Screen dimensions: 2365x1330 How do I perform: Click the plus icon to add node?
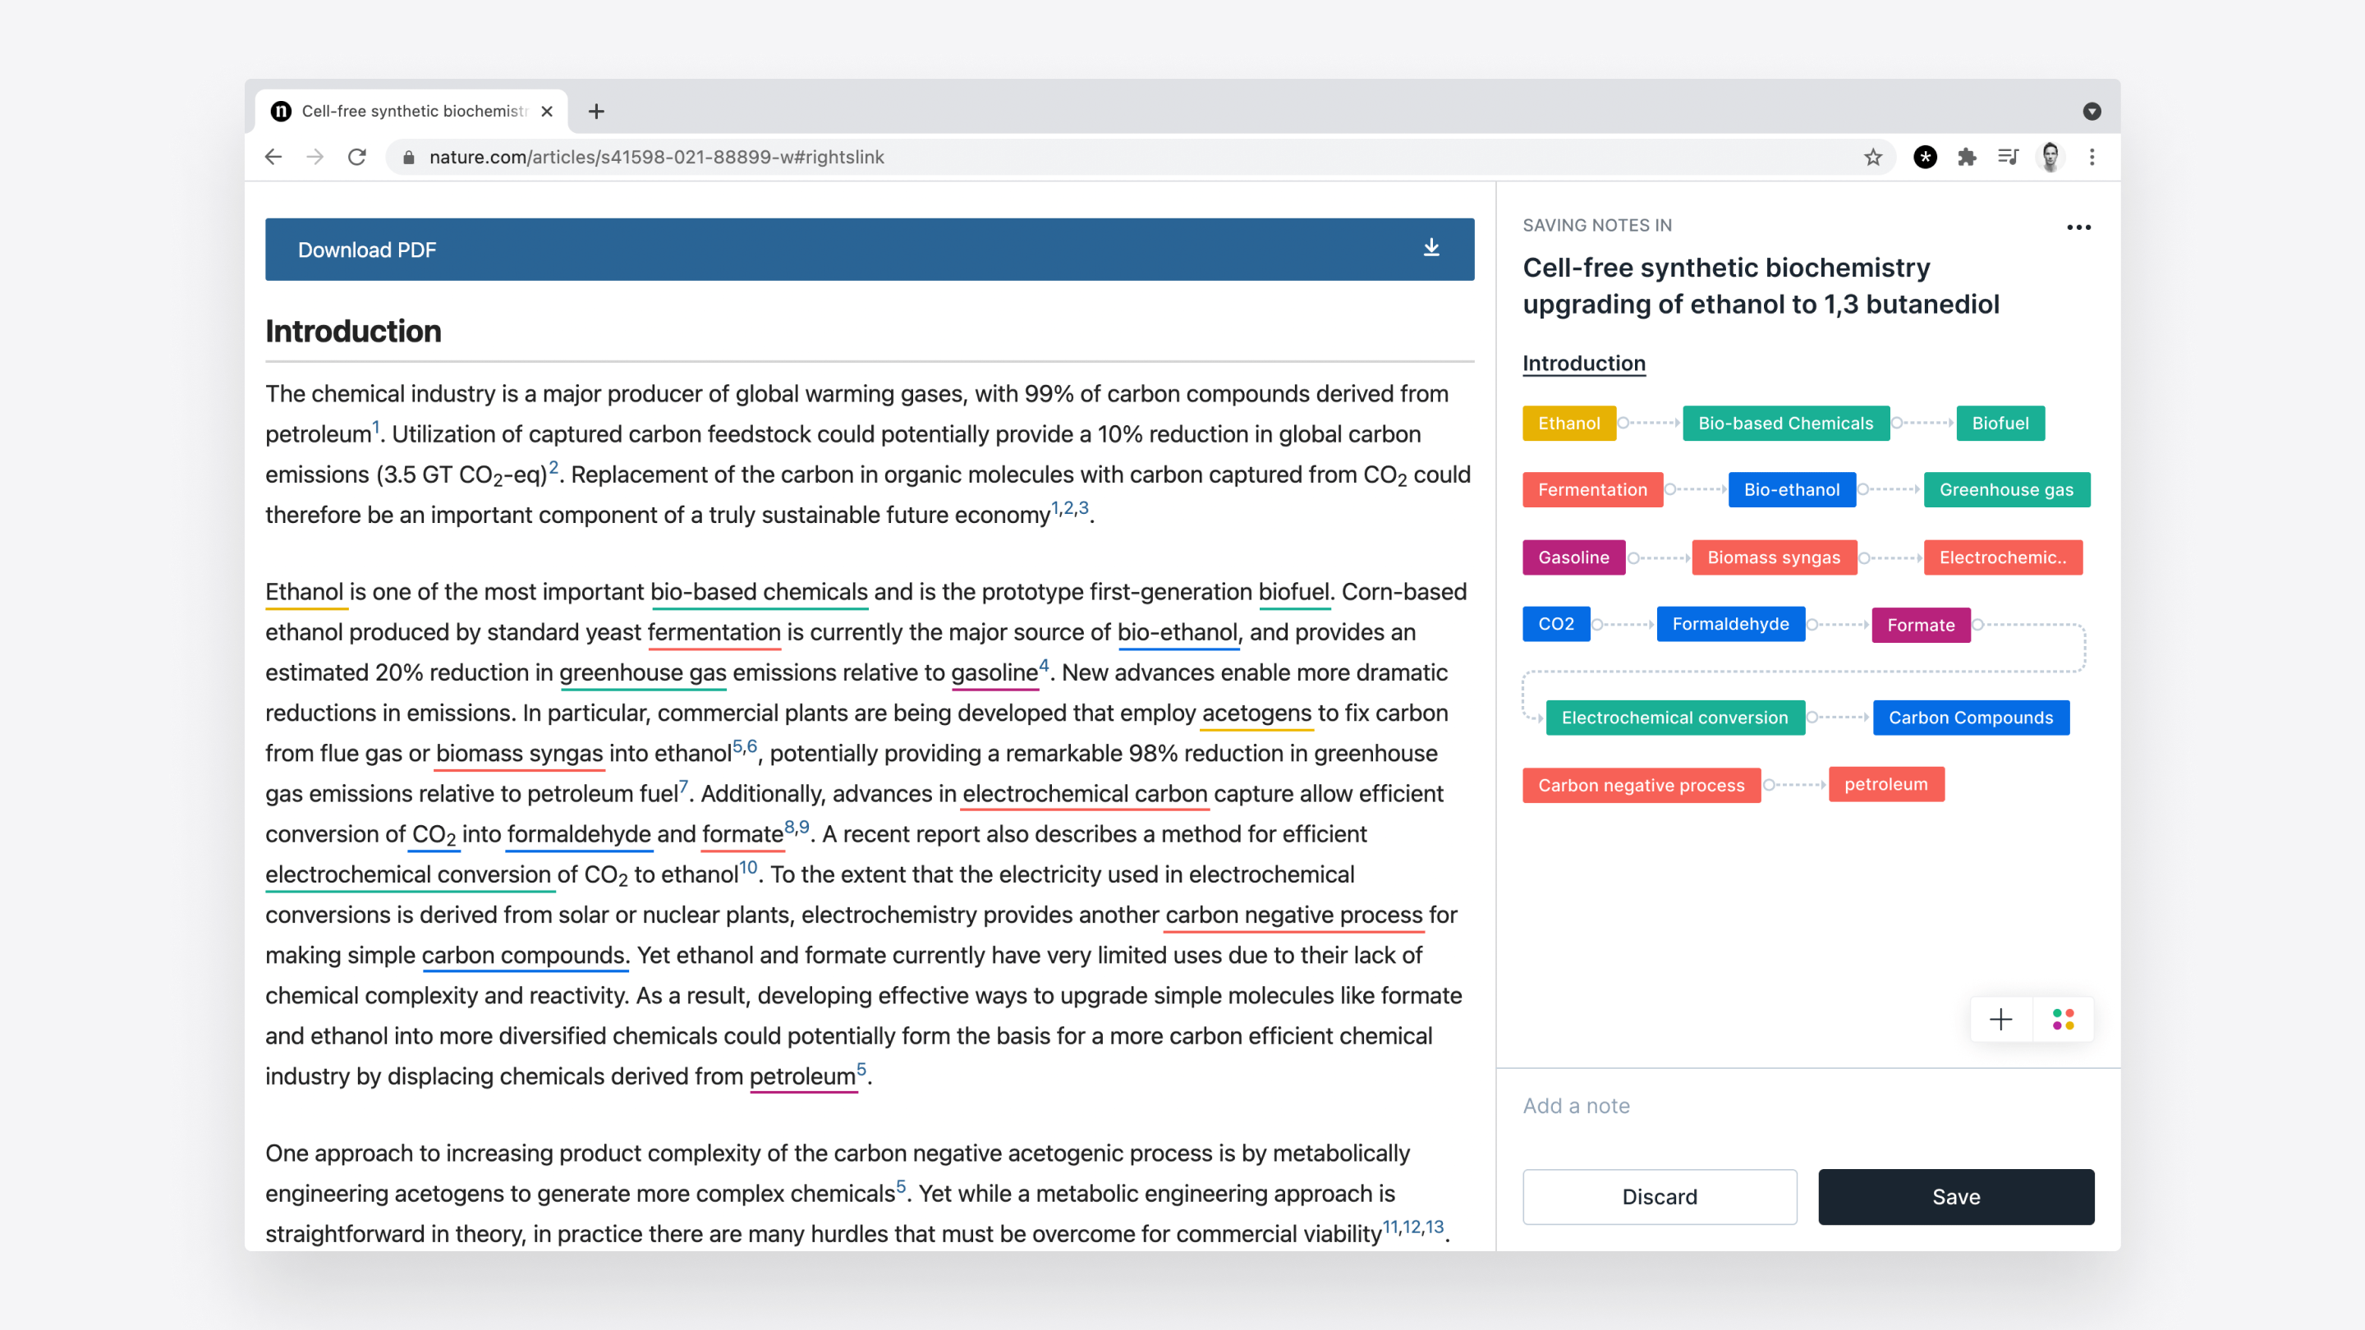click(x=2000, y=1019)
